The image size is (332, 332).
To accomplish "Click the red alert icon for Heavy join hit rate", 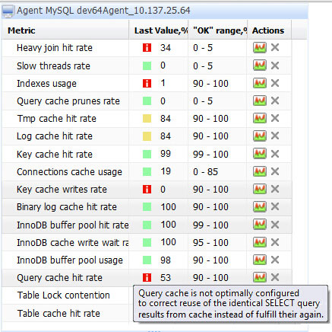I will pos(147,48).
